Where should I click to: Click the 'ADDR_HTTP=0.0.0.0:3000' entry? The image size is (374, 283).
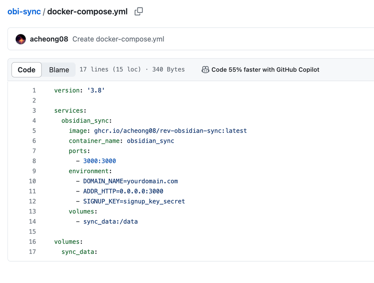(123, 191)
